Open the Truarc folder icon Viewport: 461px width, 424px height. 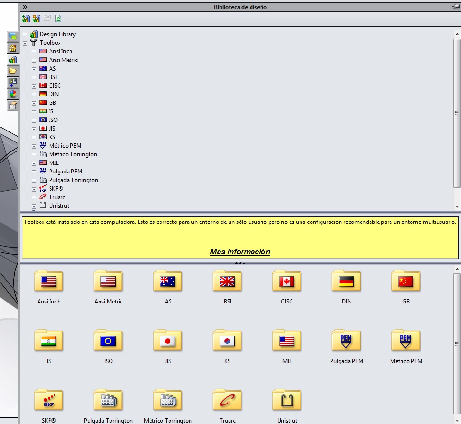(x=227, y=400)
